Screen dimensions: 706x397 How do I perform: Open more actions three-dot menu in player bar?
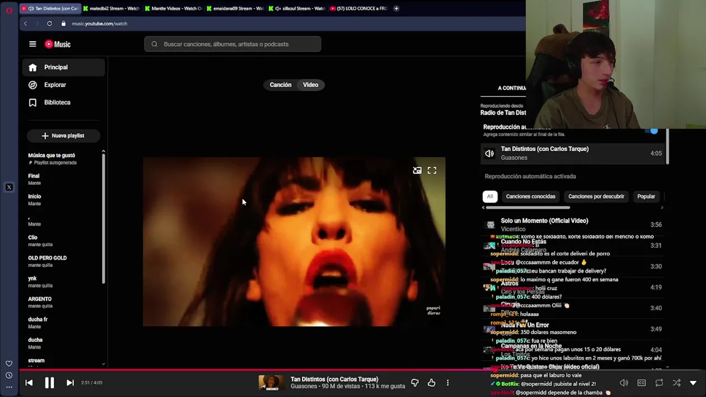pos(447,383)
